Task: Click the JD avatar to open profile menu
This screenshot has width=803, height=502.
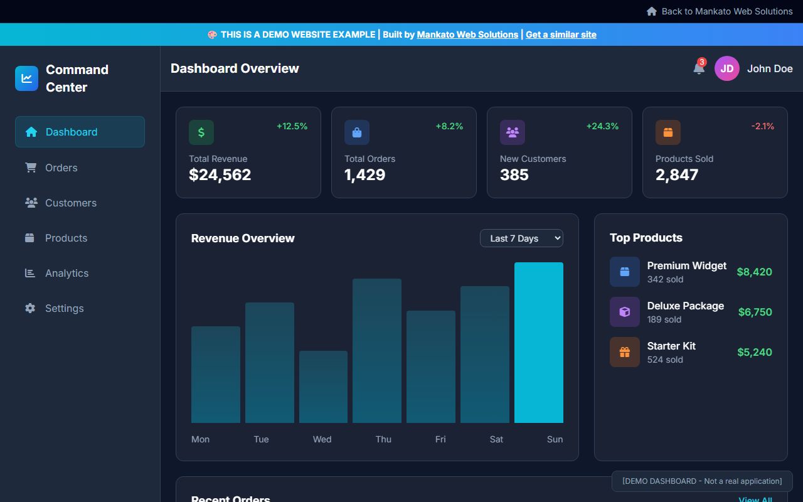Action: (726, 68)
